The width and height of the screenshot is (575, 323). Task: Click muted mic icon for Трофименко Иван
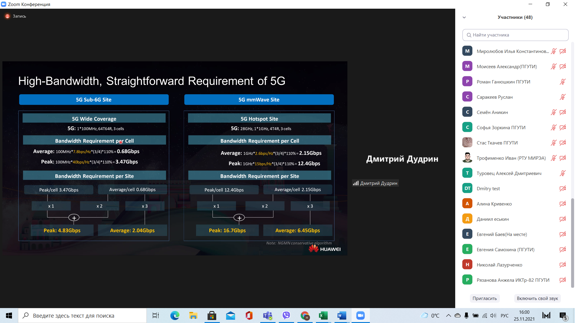coord(554,158)
